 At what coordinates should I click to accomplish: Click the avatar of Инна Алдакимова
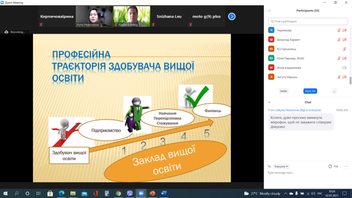pos(271,68)
